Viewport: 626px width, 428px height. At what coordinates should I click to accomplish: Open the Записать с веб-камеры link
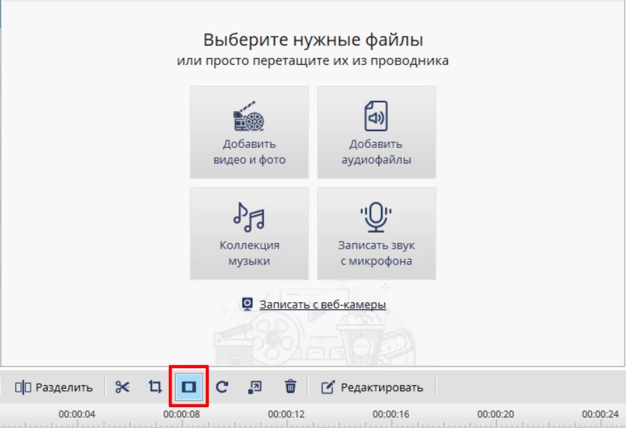click(322, 304)
